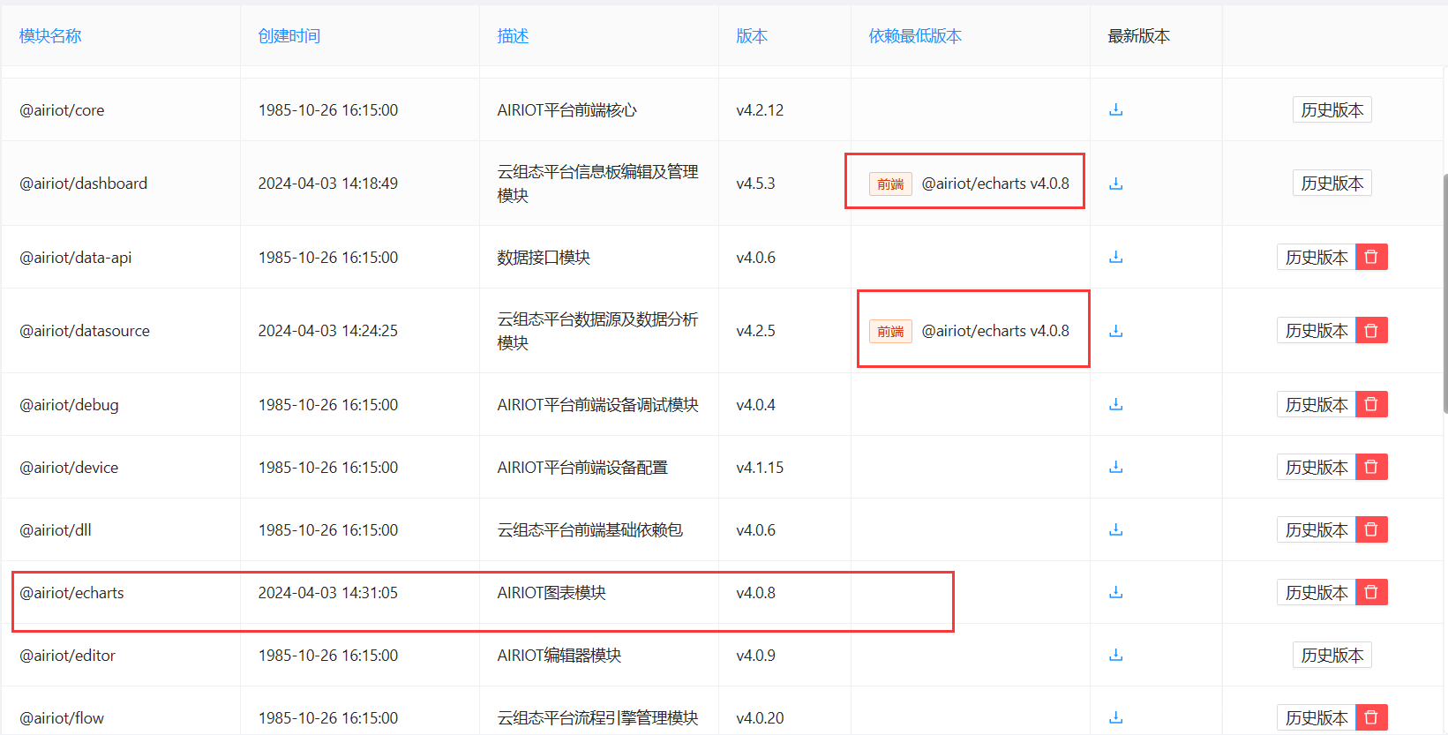Select the @airiot/data-api module name
The height and width of the screenshot is (735, 1448).
76,258
